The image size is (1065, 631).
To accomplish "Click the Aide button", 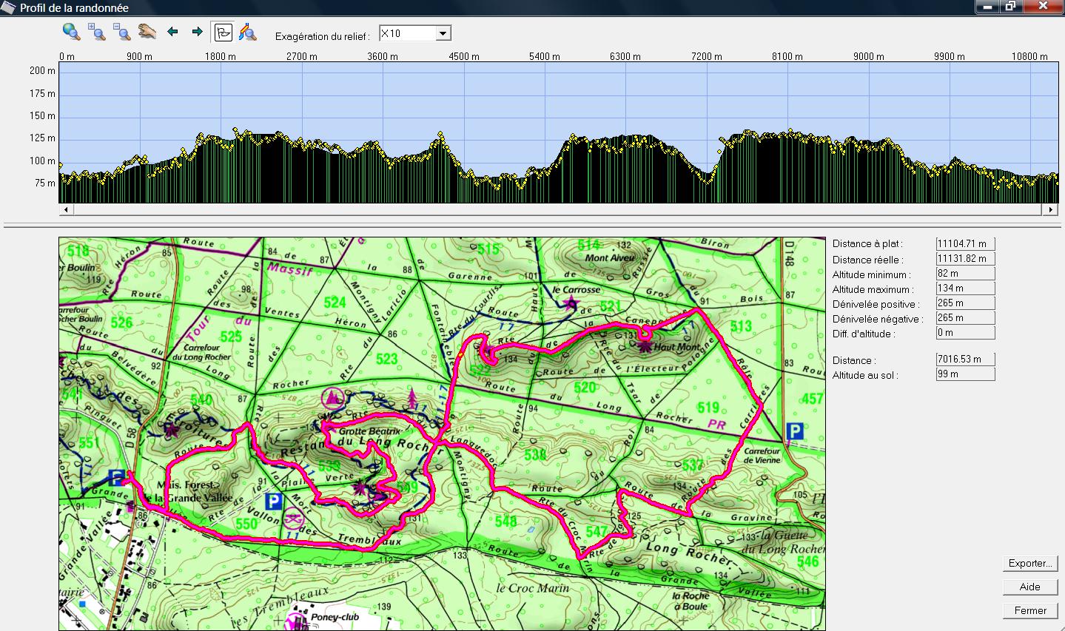I will click(1029, 587).
